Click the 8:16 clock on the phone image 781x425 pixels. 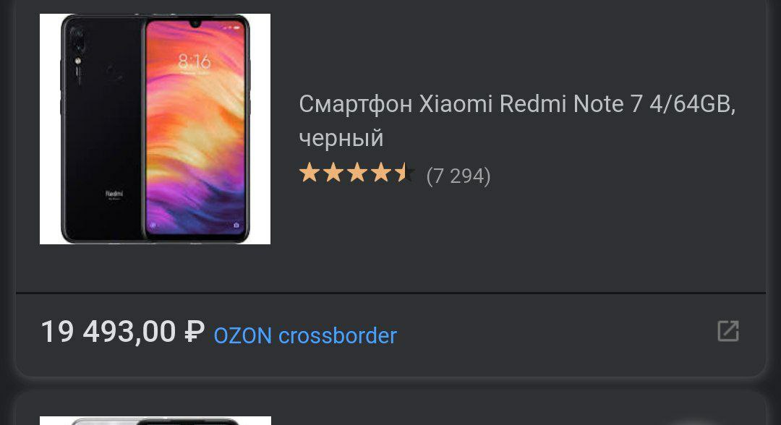[x=195, y=61]
